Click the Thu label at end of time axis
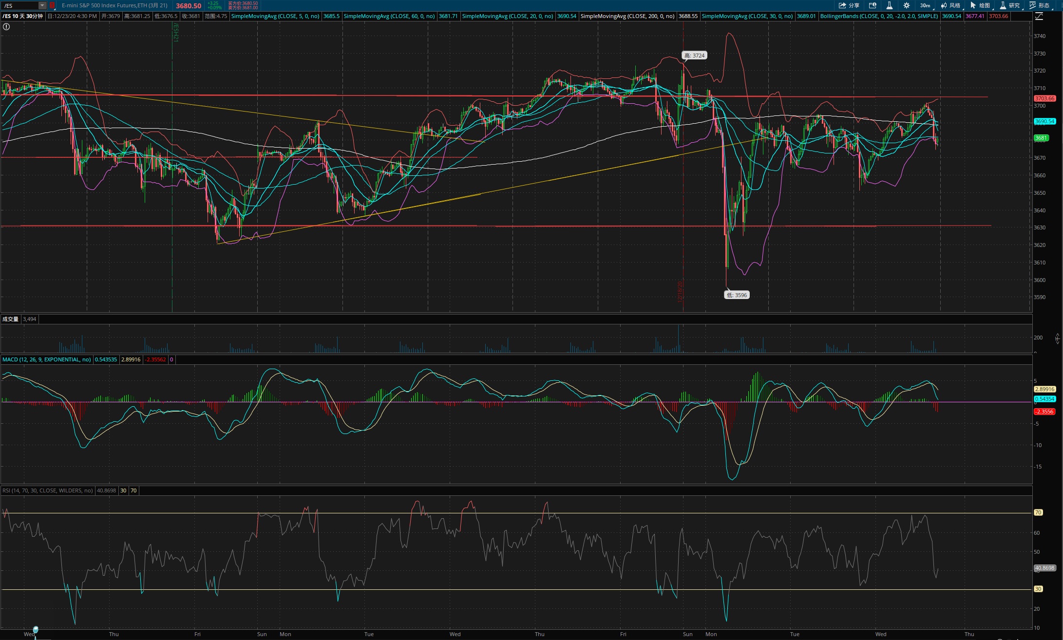Image resolution: width=1063 pixels, height=640 pixels. point(969,634)
